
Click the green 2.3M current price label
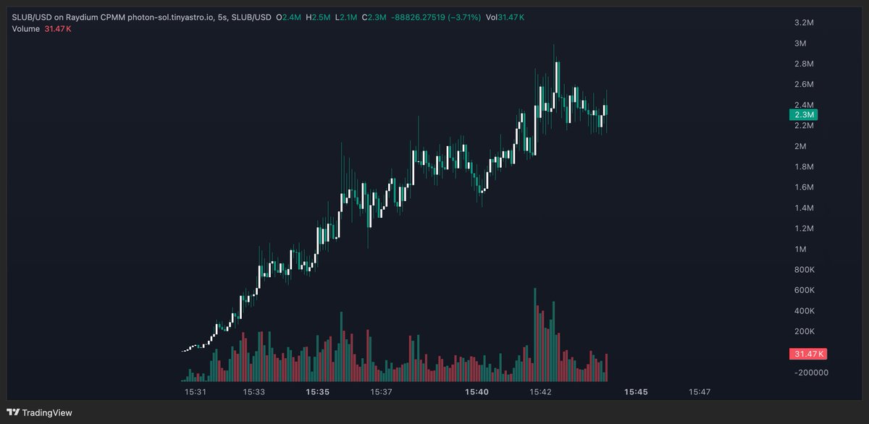804,115
